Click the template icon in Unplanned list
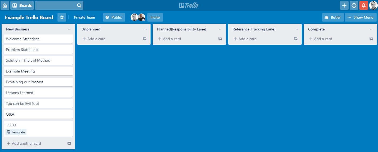This screenshot has height=152, width=378. (145, 39)
